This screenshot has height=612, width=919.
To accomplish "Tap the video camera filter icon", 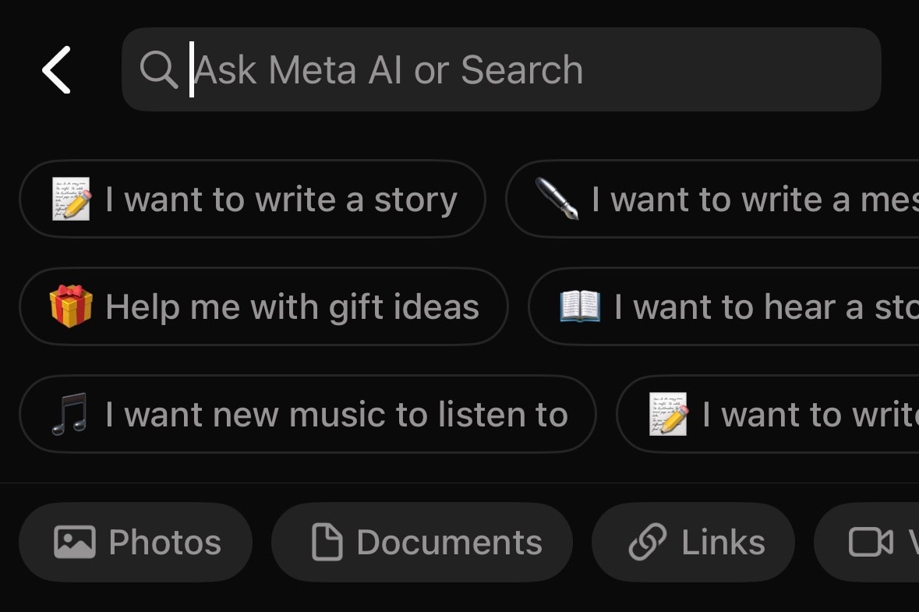I will (x=870, y=542).
